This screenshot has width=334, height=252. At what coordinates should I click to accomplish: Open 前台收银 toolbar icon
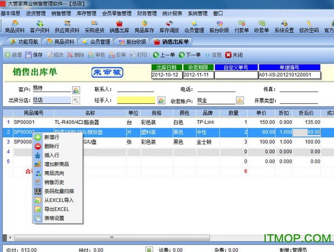(219, 26)
